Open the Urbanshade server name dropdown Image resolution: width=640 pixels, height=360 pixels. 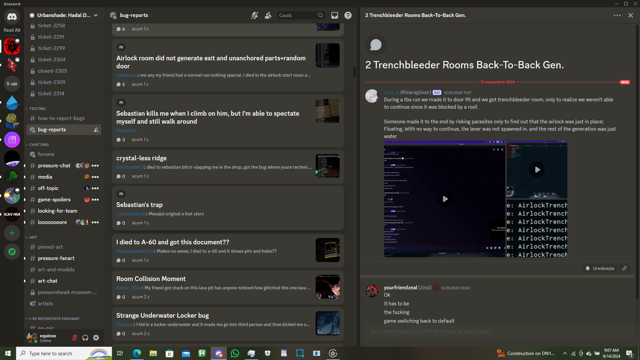click(x=63, y=15)
